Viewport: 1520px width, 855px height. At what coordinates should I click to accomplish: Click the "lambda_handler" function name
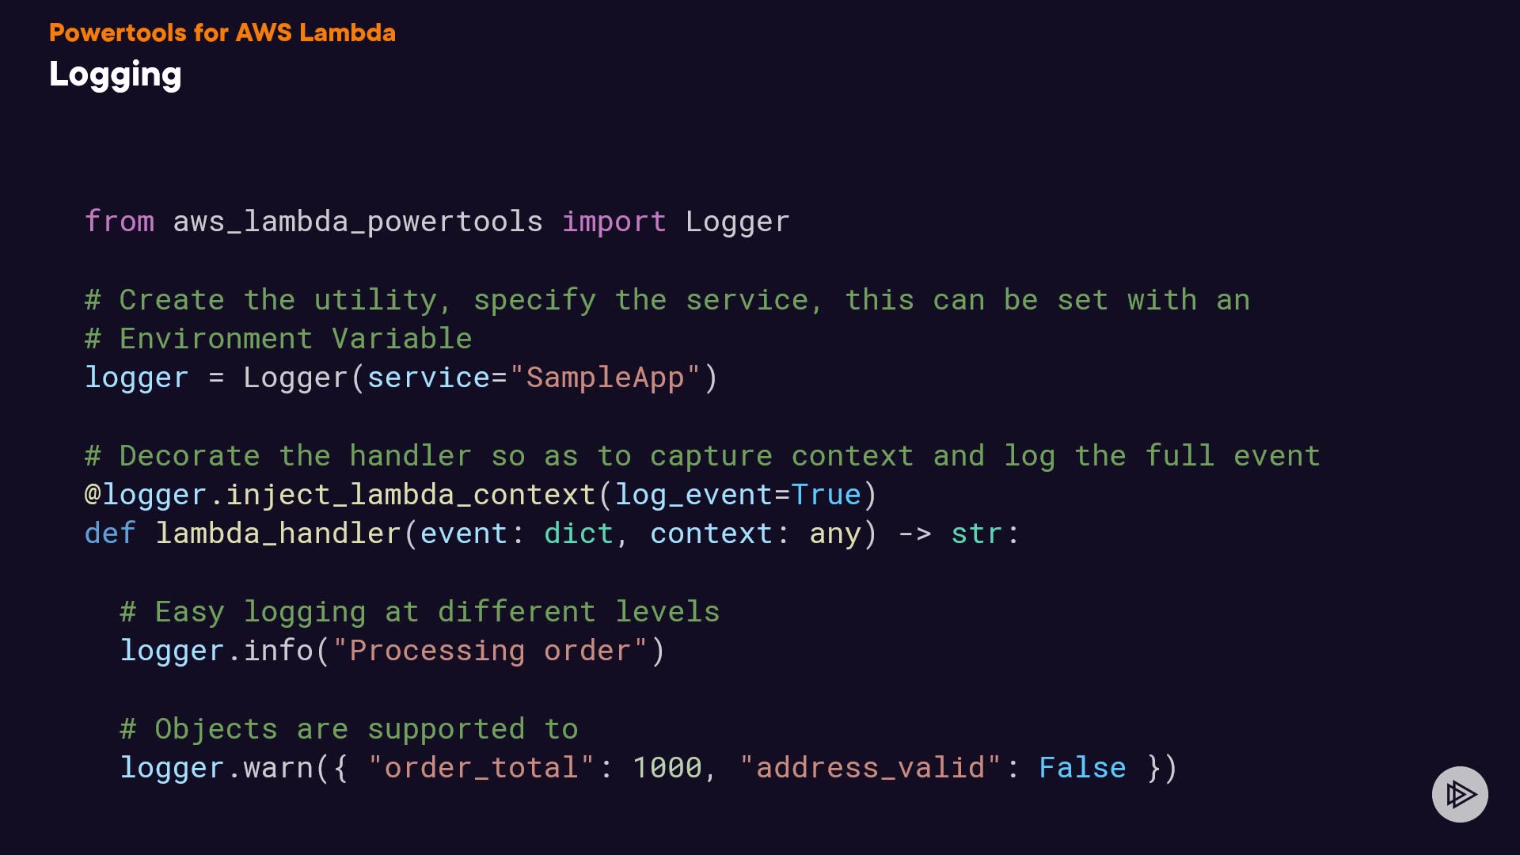click(278, 534)
